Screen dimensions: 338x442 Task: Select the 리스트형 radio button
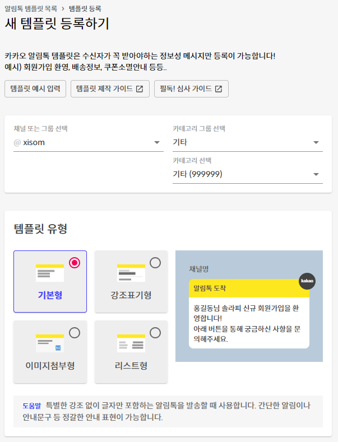[x=155, y=333]
